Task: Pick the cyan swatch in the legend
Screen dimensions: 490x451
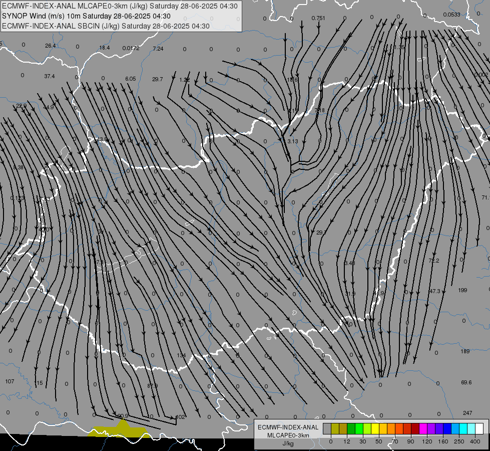Action: tap(463, 429)
